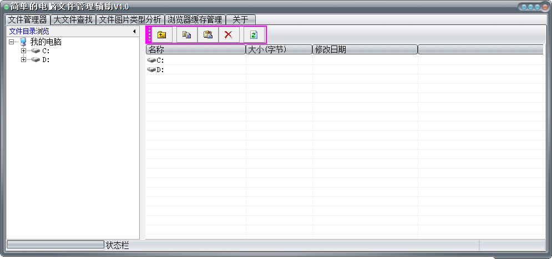
Task: Sort by 名称 column header
Action: pos(195,49)
